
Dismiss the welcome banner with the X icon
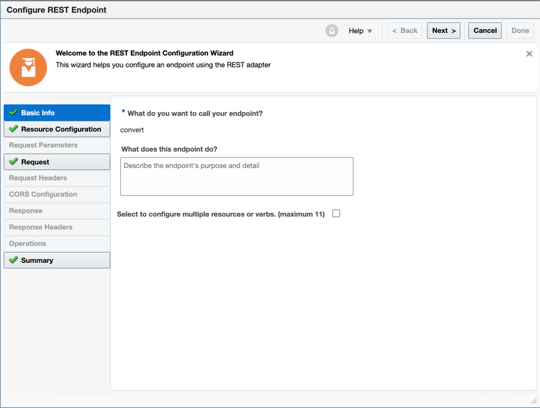529,53
